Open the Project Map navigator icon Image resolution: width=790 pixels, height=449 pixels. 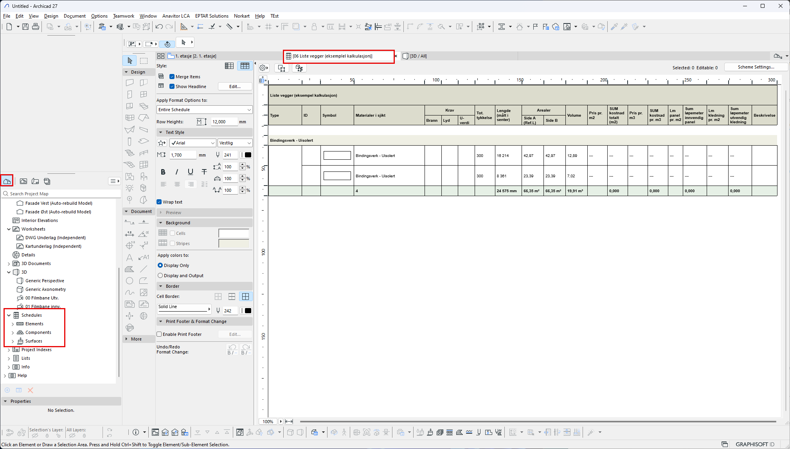pyautogui.click(x=7, y=181)
